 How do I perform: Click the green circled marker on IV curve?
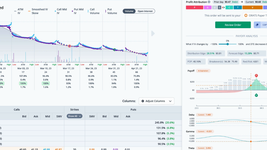tap(114, 49)
